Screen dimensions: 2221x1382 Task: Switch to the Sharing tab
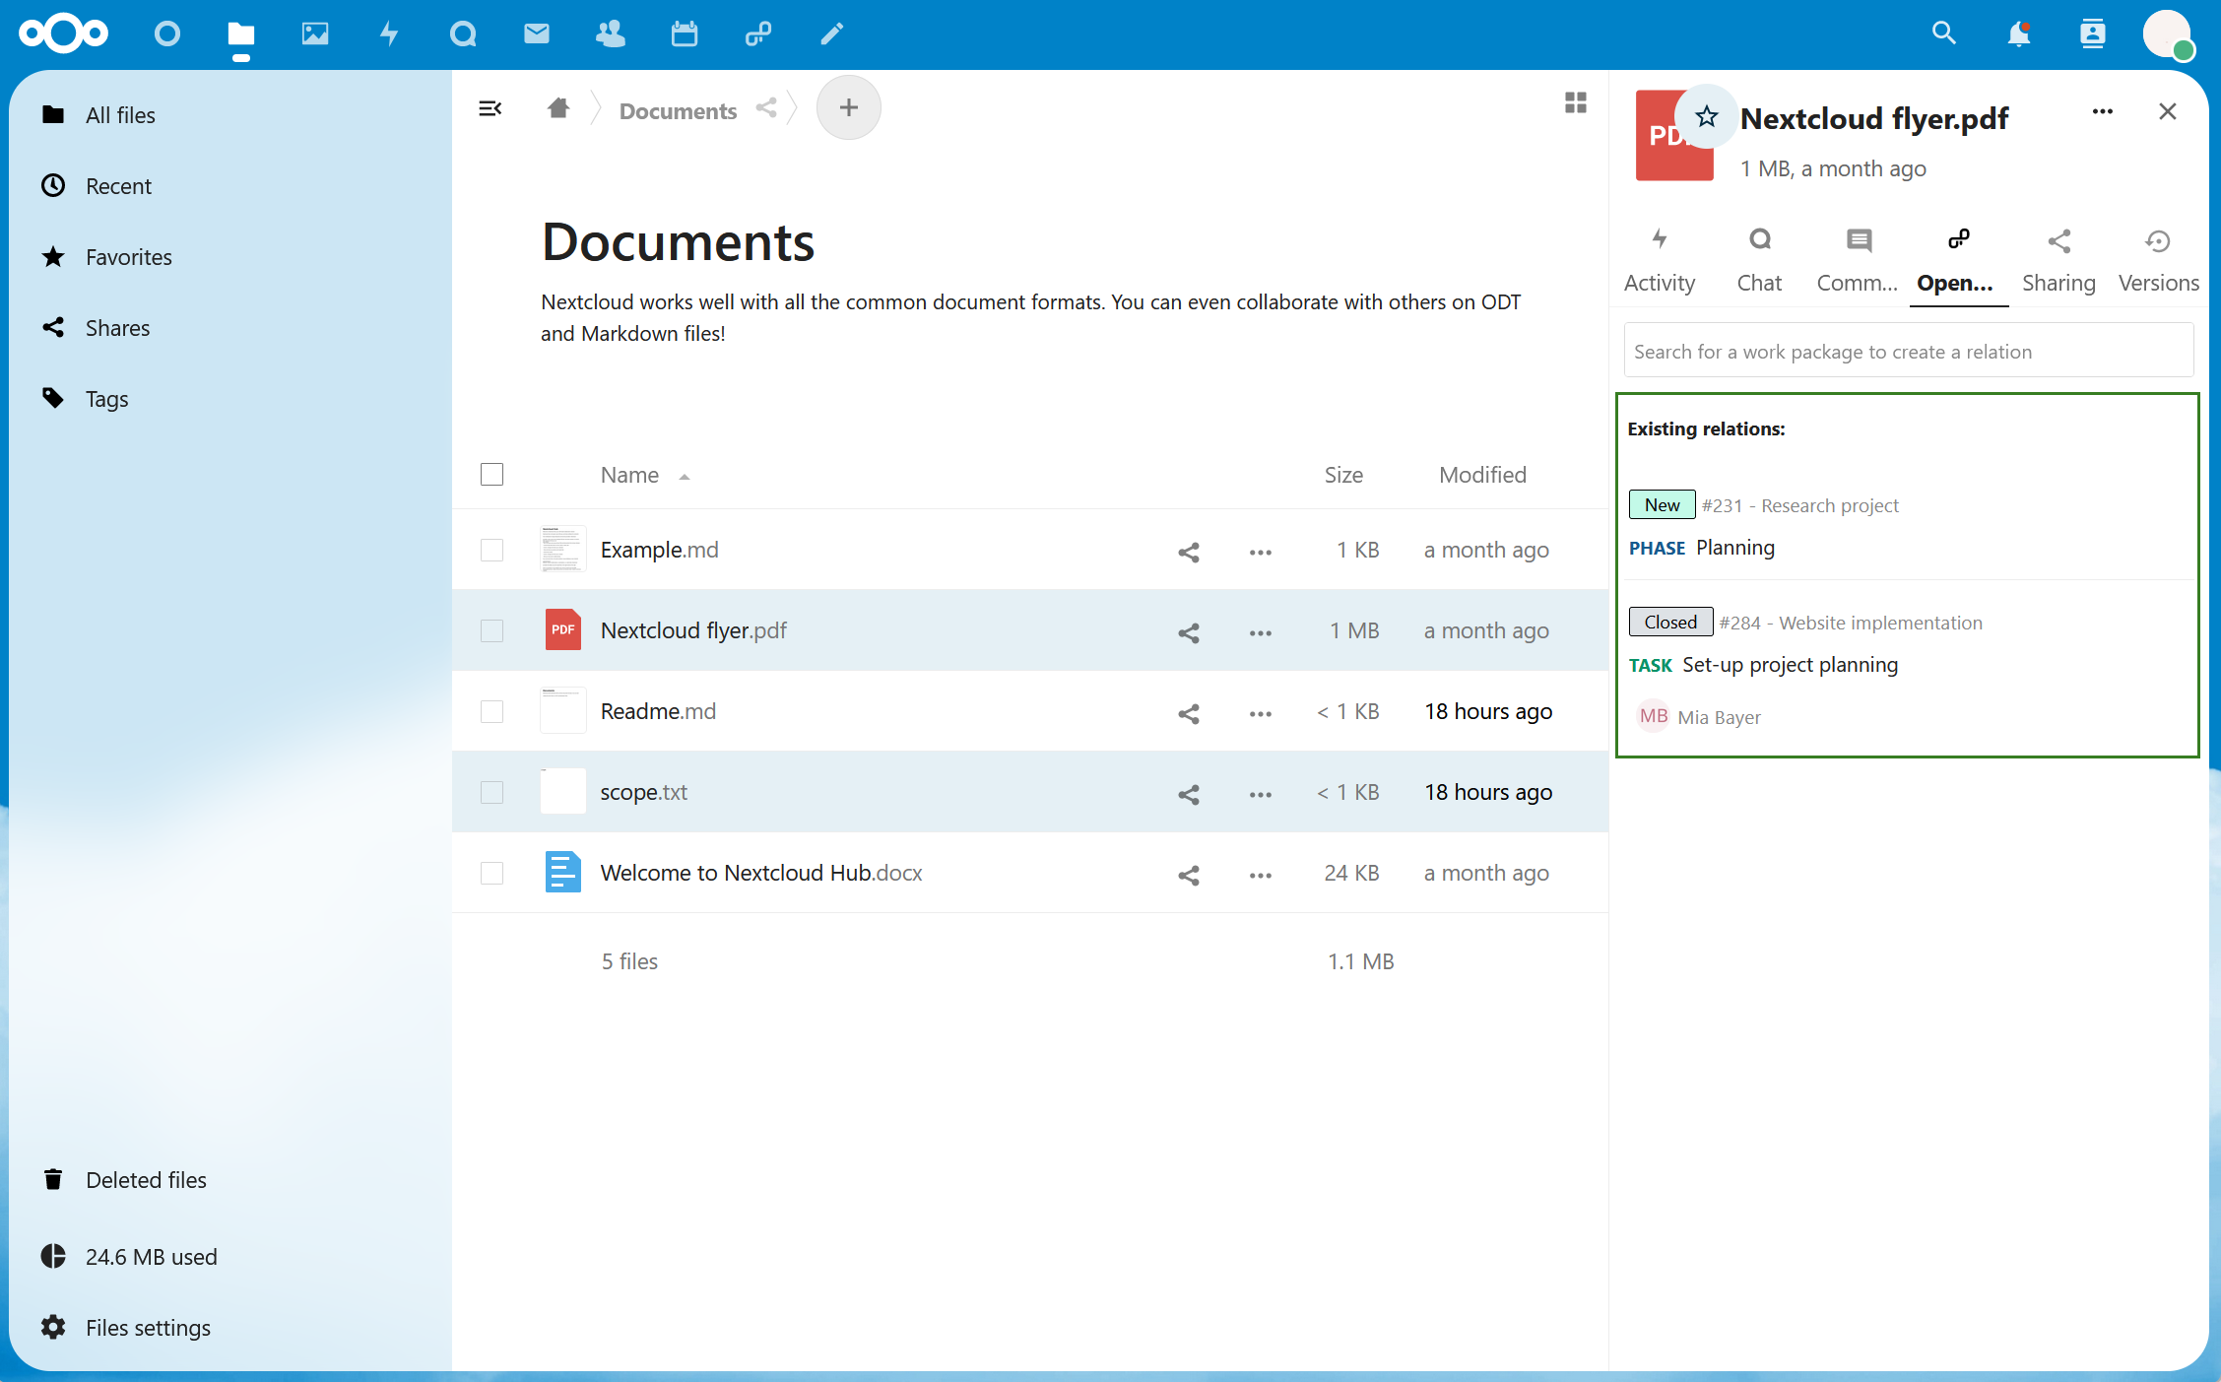pyautogui.click(x=2058, y=261)
